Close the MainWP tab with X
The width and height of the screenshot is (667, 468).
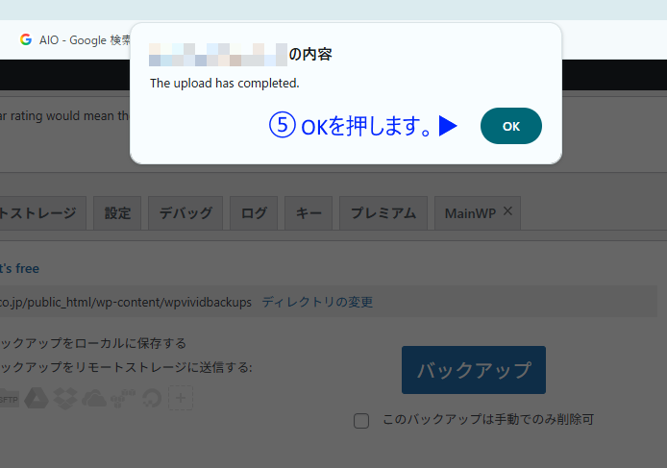[507, 212]
